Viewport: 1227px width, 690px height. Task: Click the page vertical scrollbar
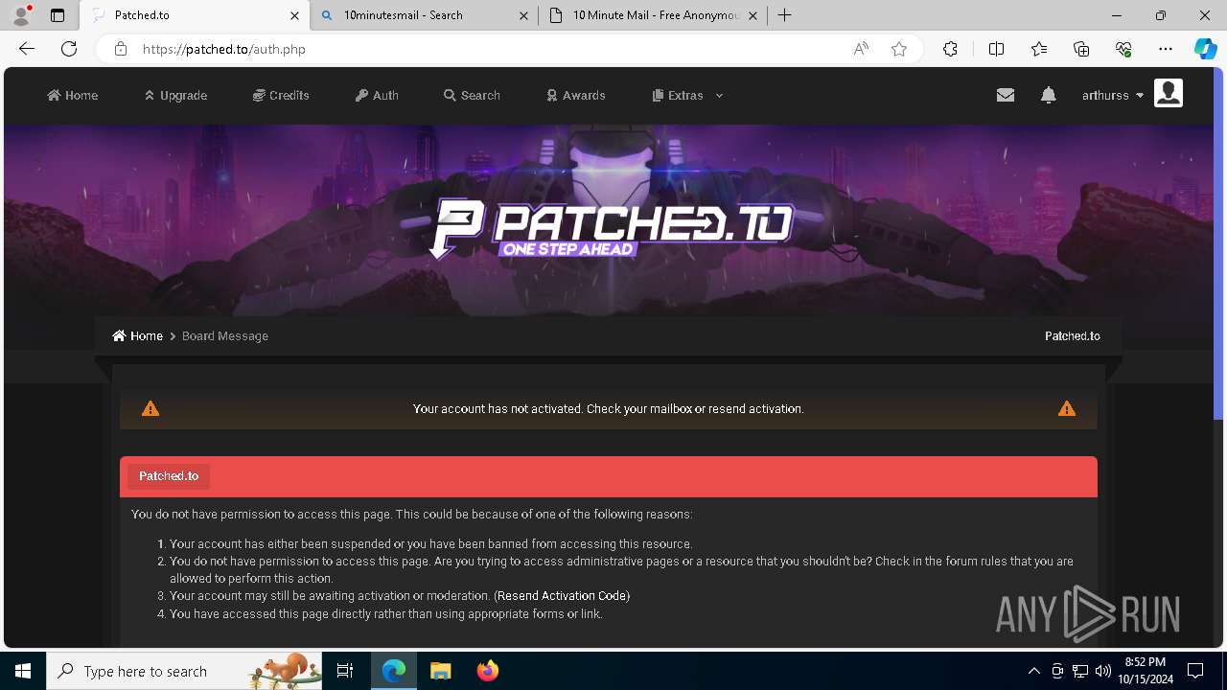tap(1219, 244)
